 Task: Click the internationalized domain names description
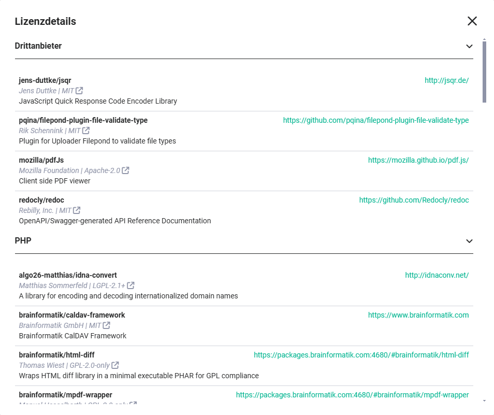[128, 296]
